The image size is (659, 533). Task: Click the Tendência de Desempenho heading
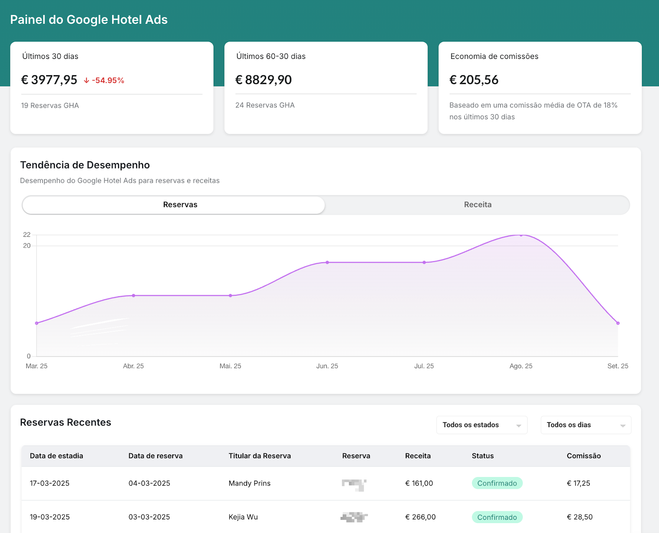85,165
